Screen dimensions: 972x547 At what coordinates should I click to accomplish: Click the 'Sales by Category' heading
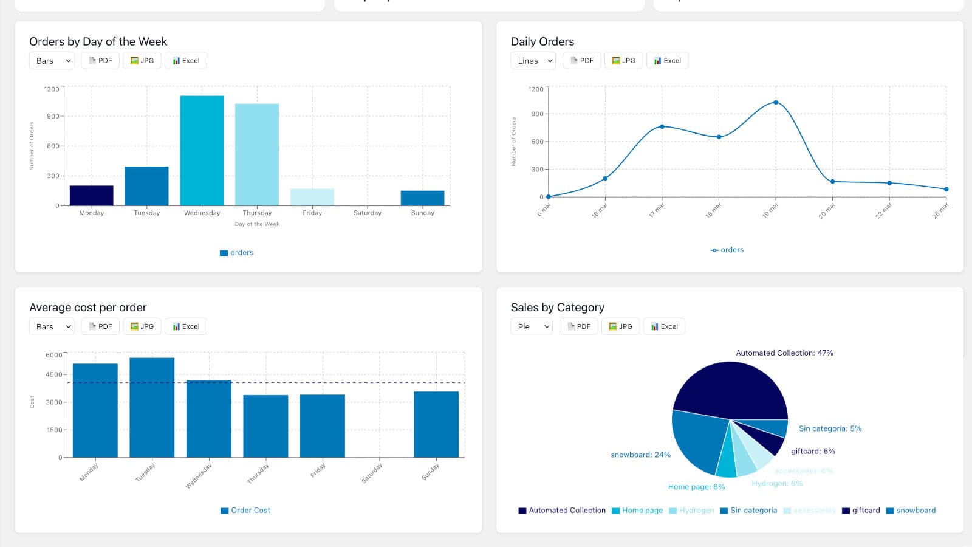557,308
